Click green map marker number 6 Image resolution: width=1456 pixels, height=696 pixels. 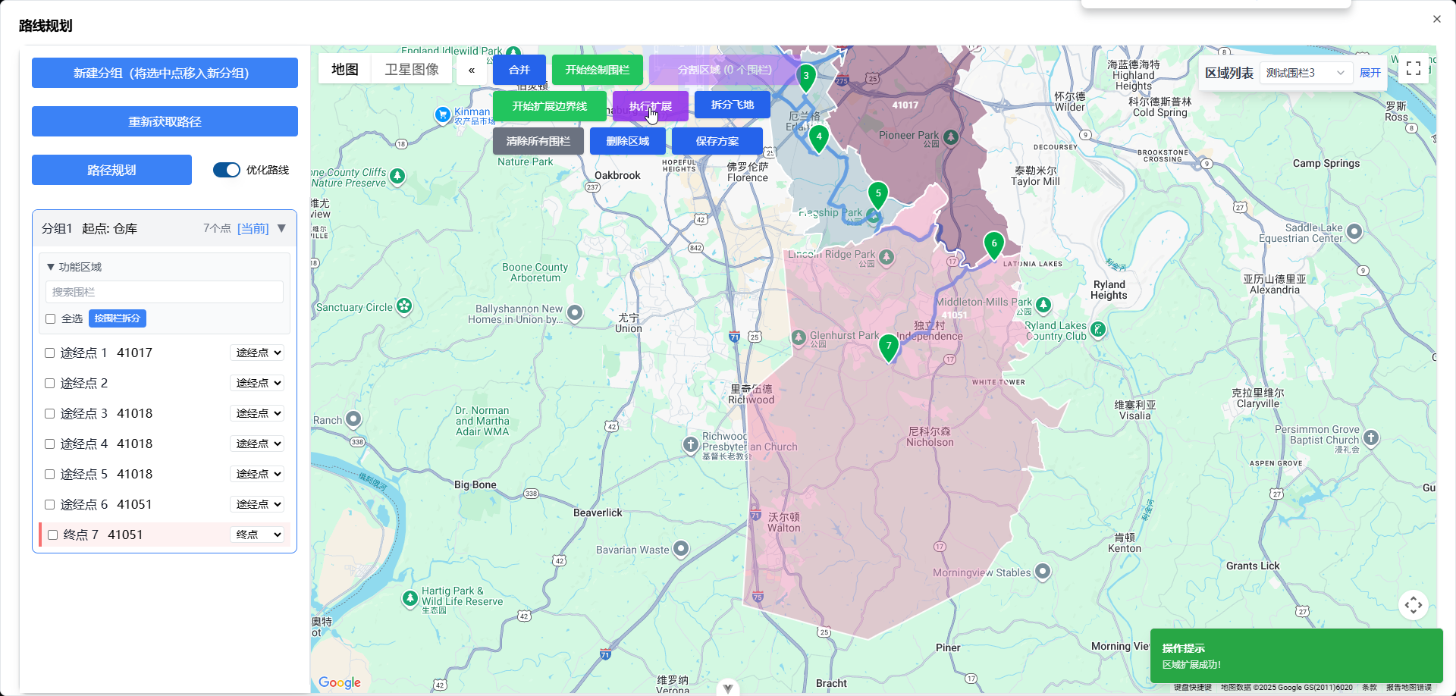pos(993,244)
